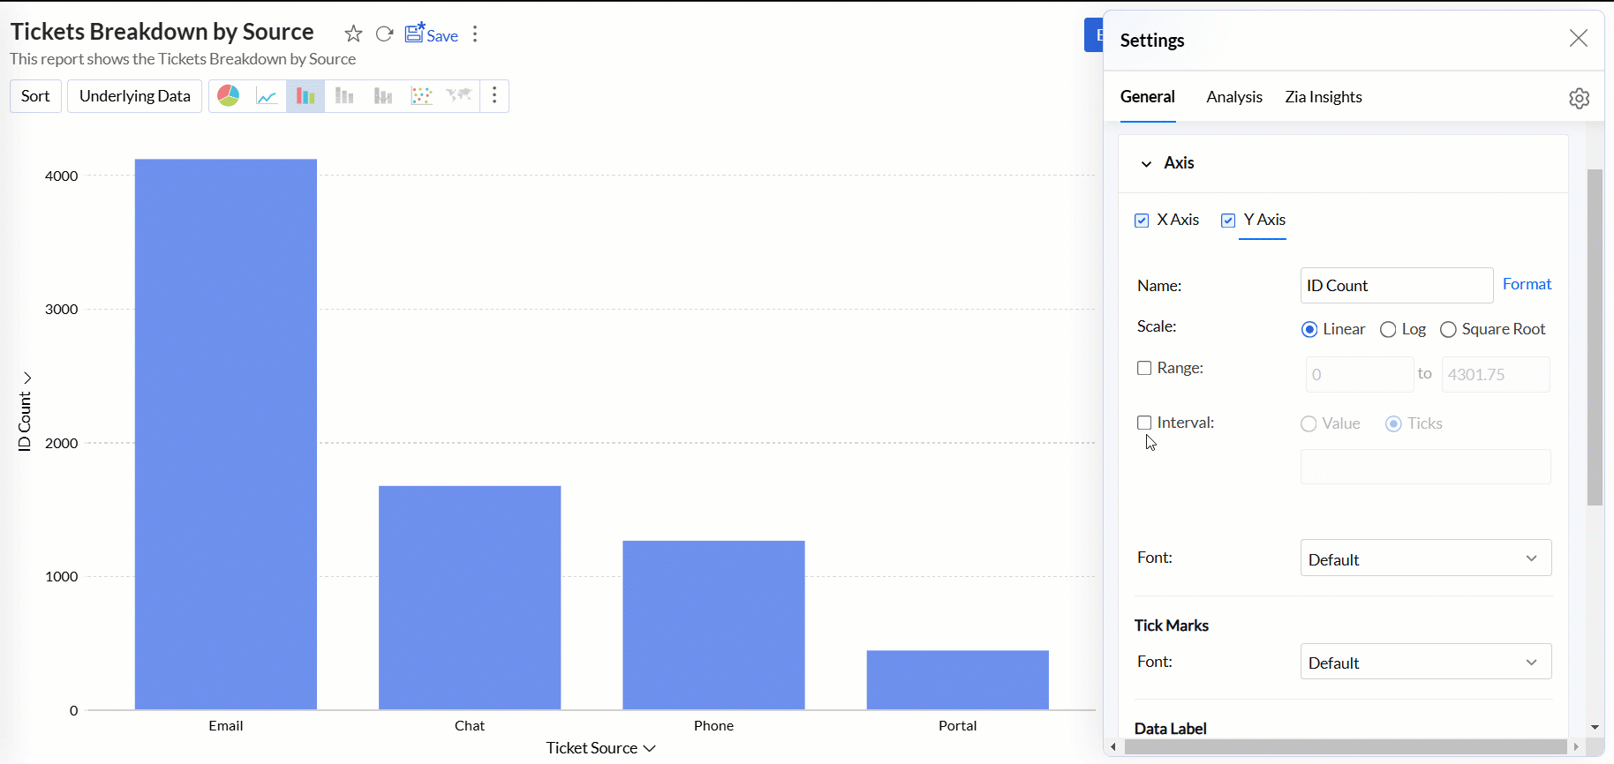Open more chart types menu
The image size is (1614, 764).
tap(494, 96)
